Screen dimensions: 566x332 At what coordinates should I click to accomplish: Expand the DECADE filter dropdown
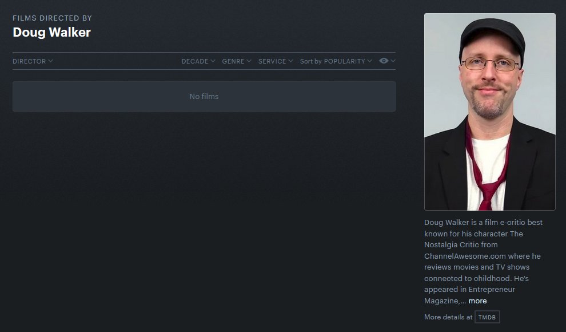click(198, 61)
